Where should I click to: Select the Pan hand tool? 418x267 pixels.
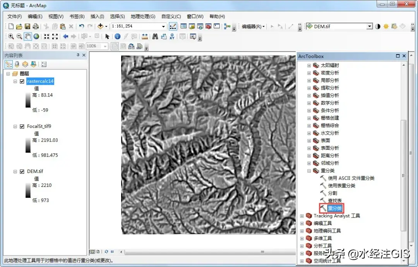[27, 36]
